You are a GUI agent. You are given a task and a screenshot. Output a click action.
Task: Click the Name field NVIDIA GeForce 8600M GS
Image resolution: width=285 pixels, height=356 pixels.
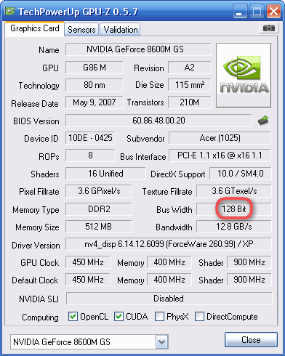(138, 49)
